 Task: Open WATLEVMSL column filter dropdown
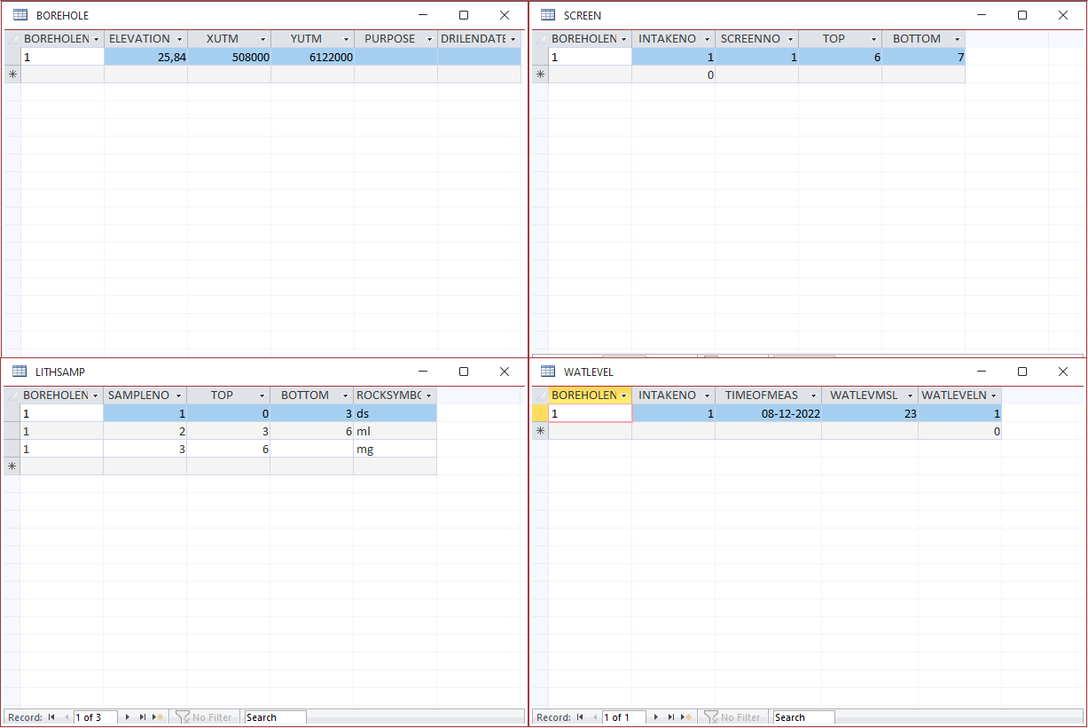click(910, 395)
